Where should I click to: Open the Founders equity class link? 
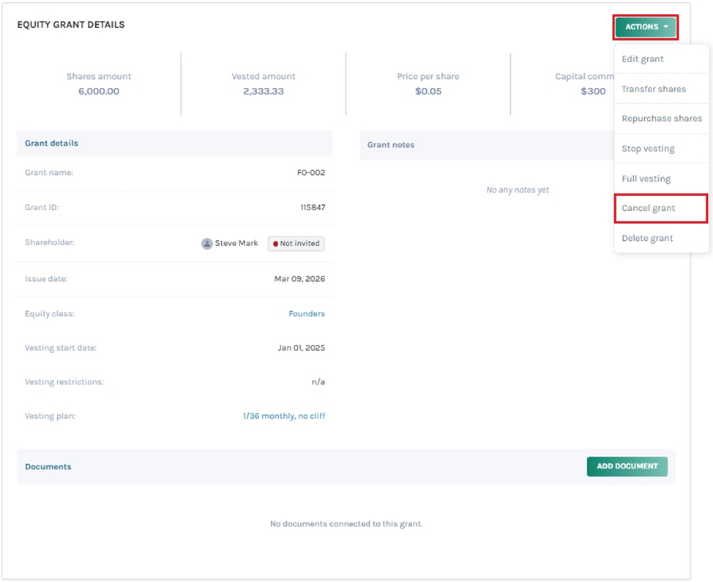[x=307, y=314]
